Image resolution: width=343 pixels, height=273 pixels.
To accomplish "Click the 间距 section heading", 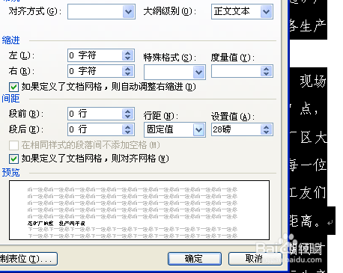I will point(10,99).
